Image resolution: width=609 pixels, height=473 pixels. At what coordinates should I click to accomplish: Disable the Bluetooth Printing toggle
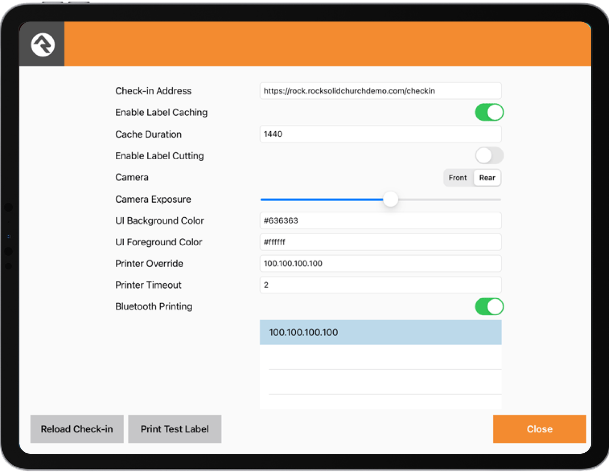click(489, 307)
